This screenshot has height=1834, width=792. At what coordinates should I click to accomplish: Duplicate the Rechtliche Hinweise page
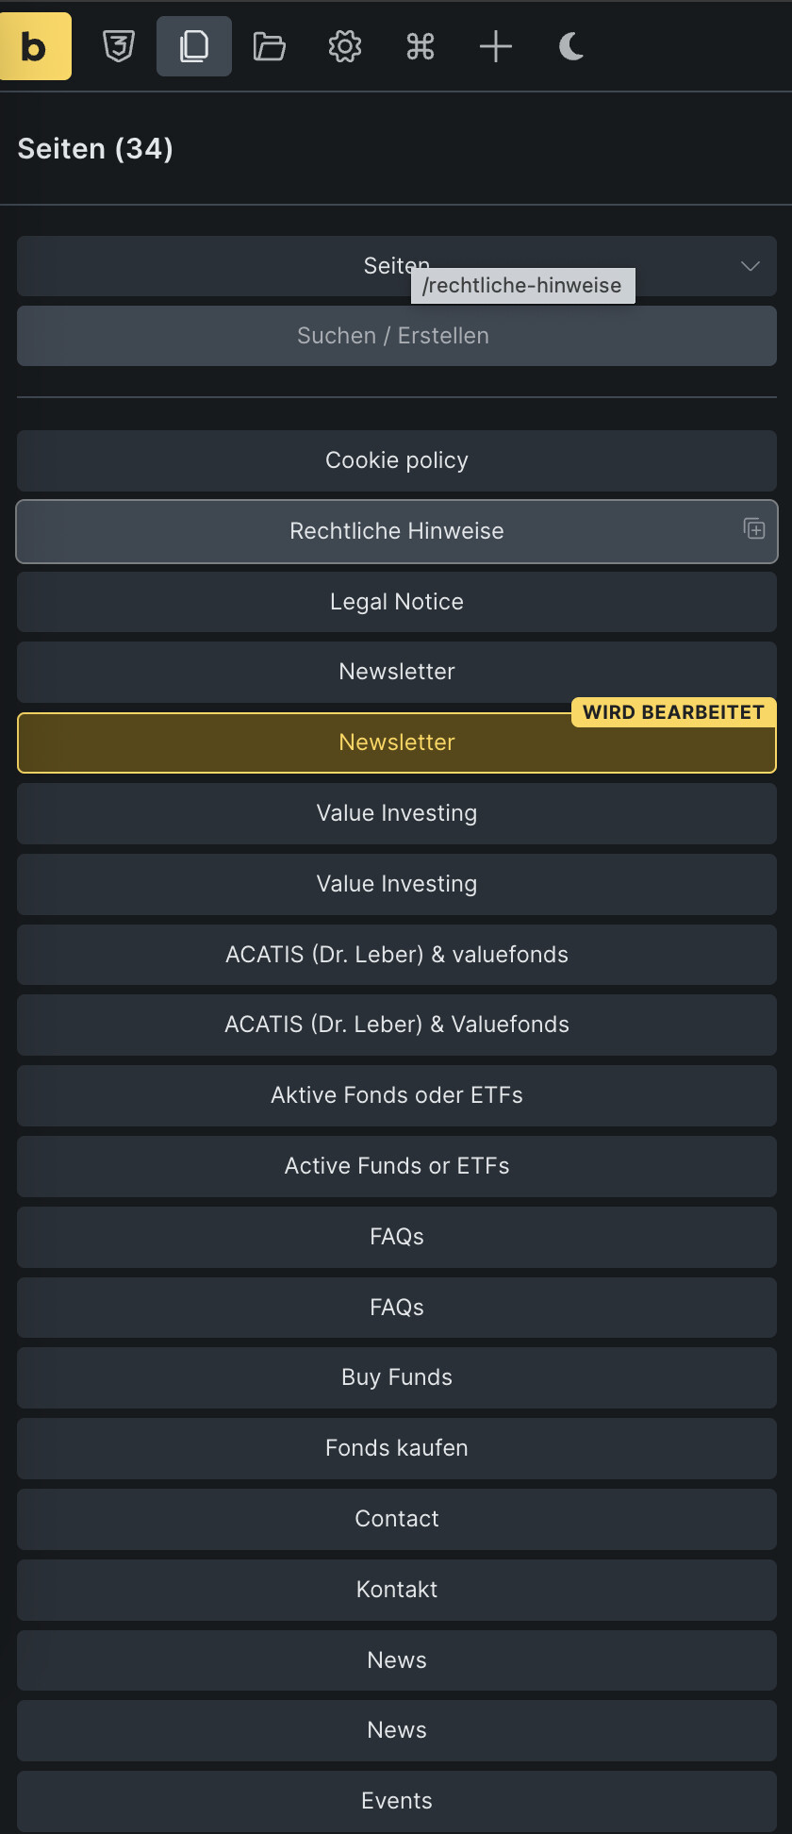[754, 529]
